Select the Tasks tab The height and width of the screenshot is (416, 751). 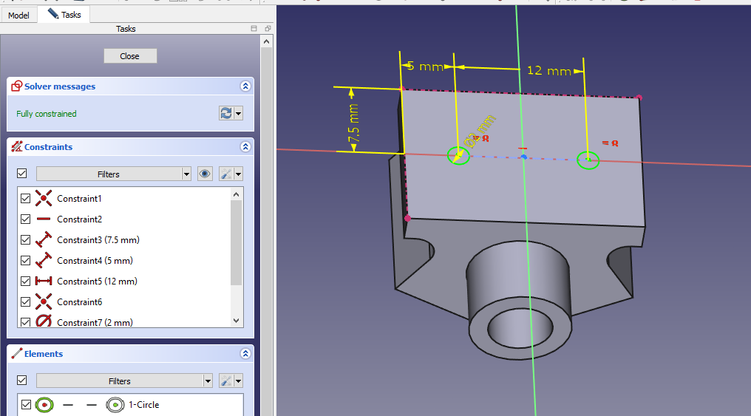pyautogui.click(x=64, y=14)
